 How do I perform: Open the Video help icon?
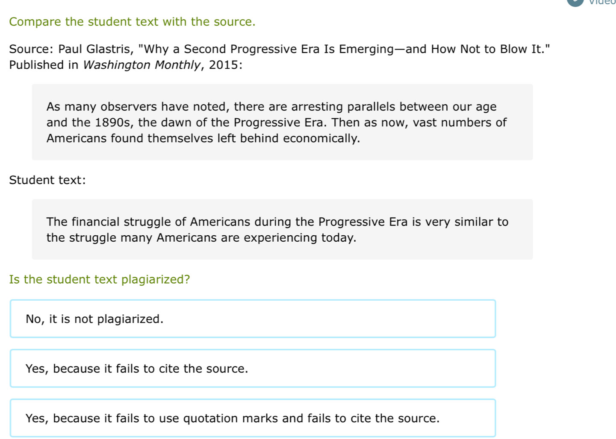575,2
